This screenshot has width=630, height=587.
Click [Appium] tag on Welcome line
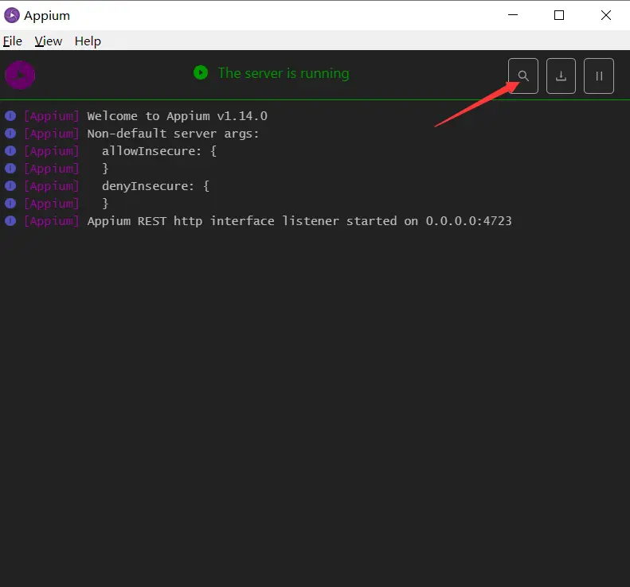[52, 116]
